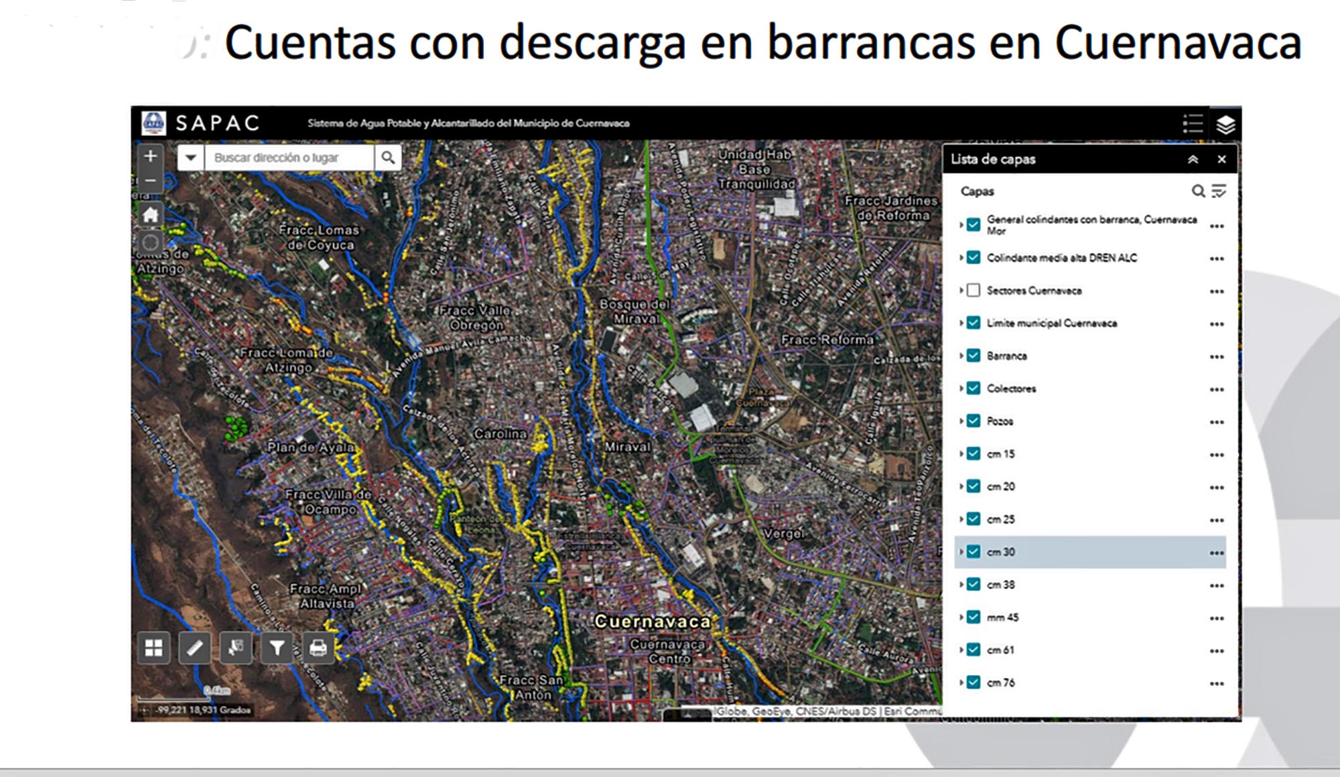1340x777 pixels.
Task: Expand the Colindante media alta layer arrow
Action: point(961,257)
